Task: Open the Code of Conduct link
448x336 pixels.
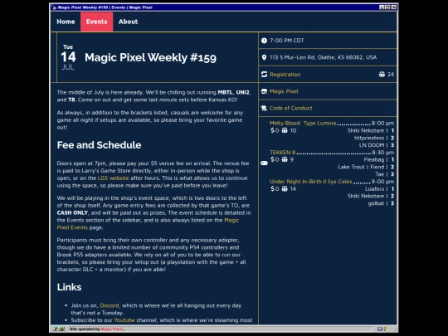Action: pos(291,108)
